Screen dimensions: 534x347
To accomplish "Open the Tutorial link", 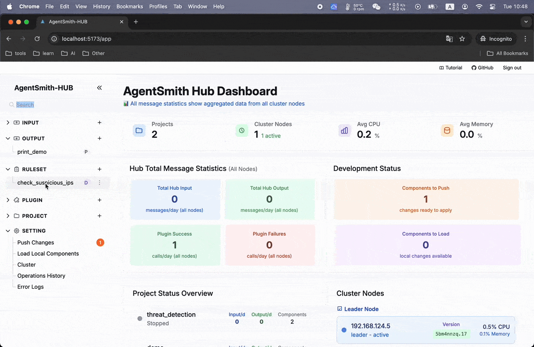I will pyautogui.click(x=451, y=68).
